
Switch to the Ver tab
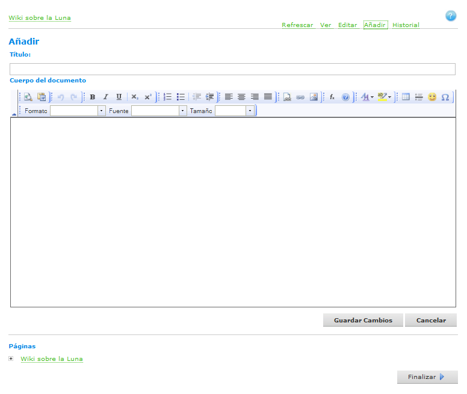click(326, 25)
